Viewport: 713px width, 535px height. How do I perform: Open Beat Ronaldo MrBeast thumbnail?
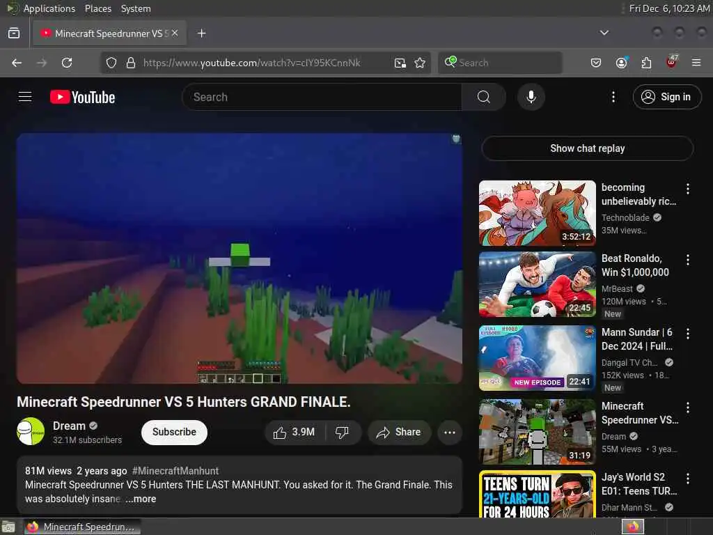537,284
